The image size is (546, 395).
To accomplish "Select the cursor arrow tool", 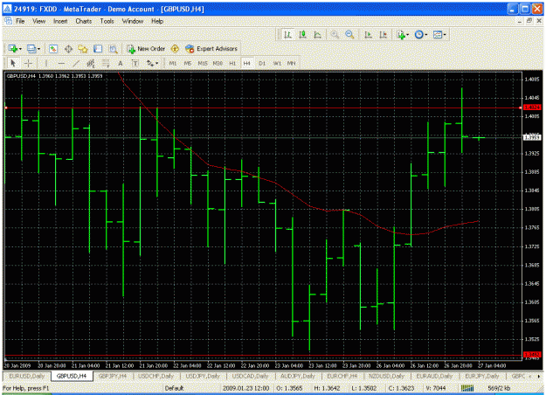I will [x=13, y=63].
